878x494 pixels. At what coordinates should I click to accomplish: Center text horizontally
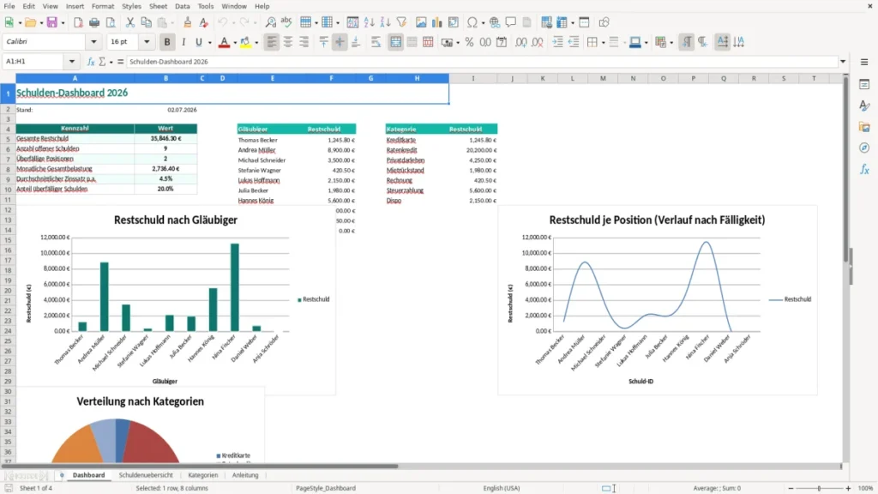(x=288, y=42)
